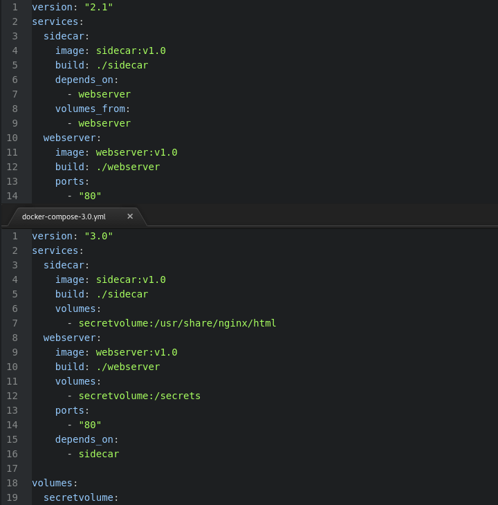The image size is (498, 505).
Task: Click the "80" port value in 3.0 file
Action: [90, 425]
